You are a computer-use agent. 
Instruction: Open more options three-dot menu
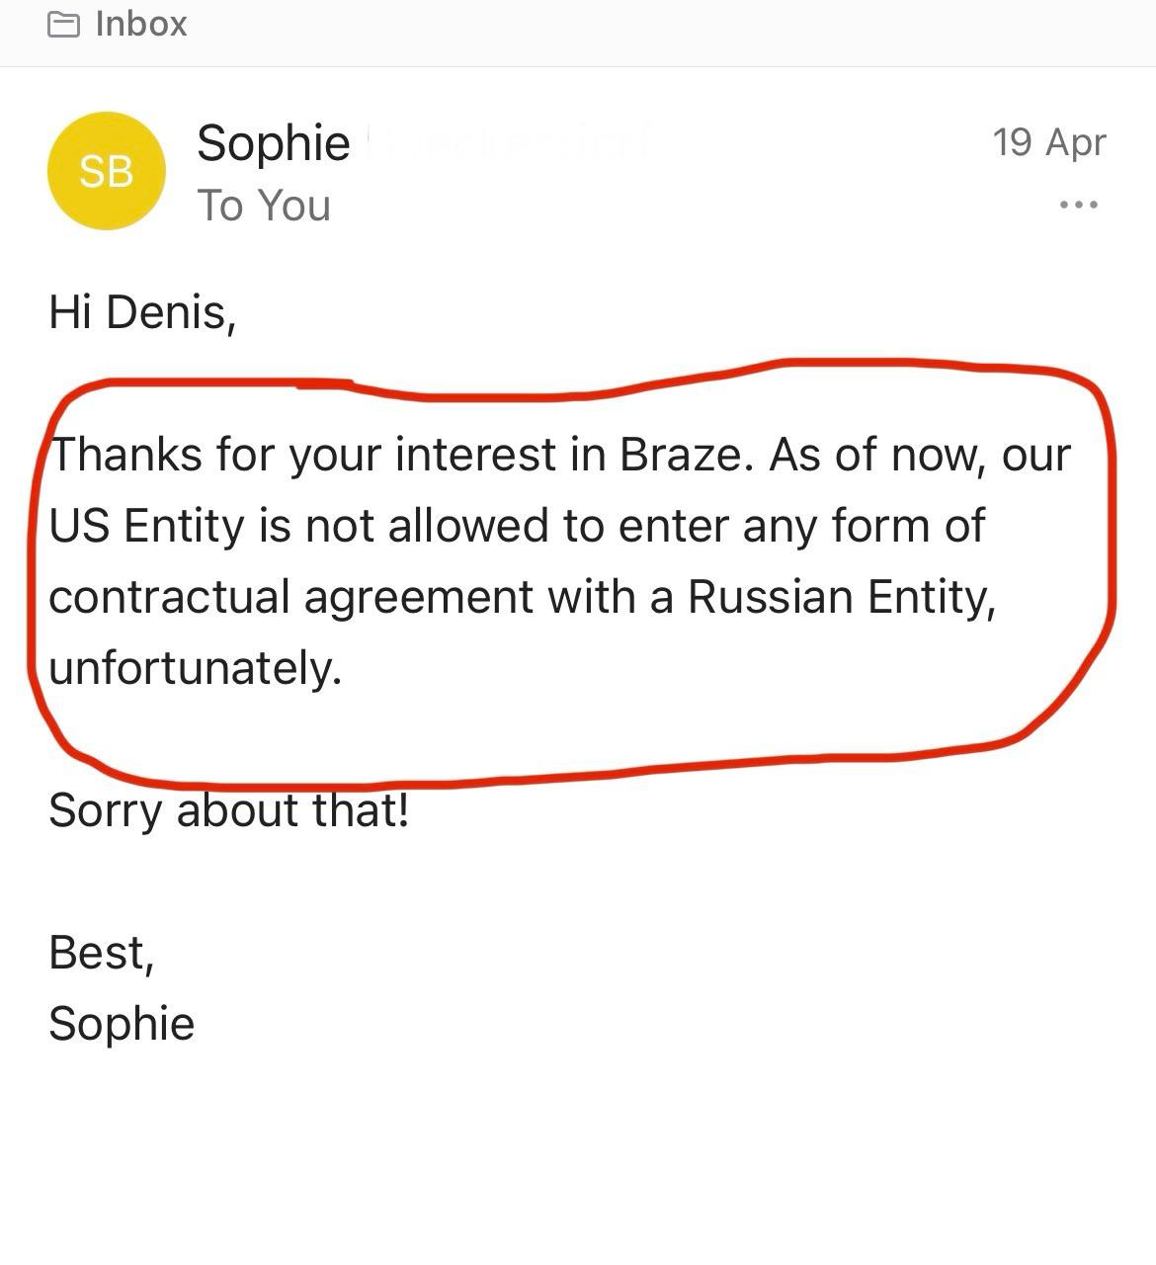pyautogui.click(x=1078, y=205)
